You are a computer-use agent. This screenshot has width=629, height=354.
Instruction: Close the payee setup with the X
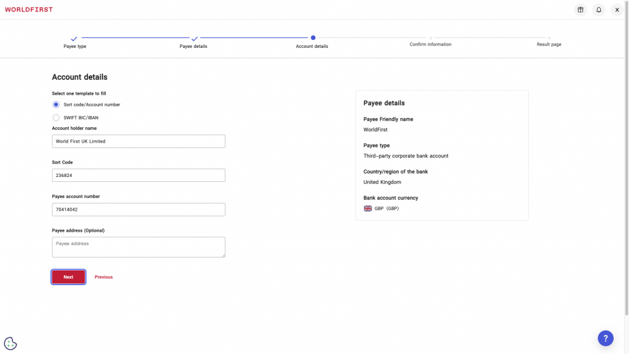[x=617, y=9]
